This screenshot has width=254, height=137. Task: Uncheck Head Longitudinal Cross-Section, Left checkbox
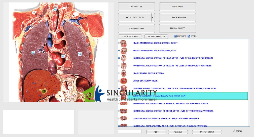(119, 51)
